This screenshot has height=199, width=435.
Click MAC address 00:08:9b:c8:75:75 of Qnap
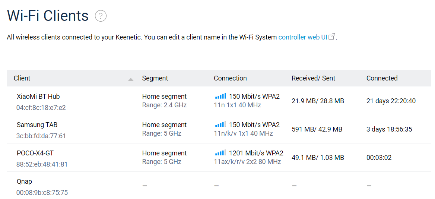click(42, 193)
